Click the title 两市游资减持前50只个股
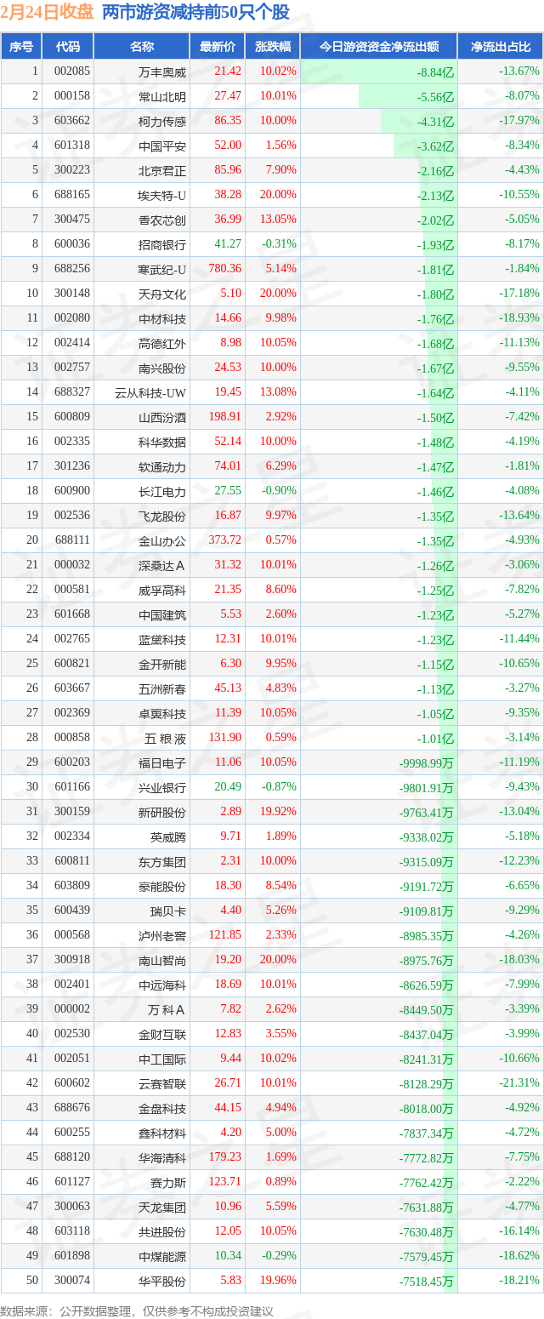The height and width of the screenshot is (1319, 544). (195, 12)
